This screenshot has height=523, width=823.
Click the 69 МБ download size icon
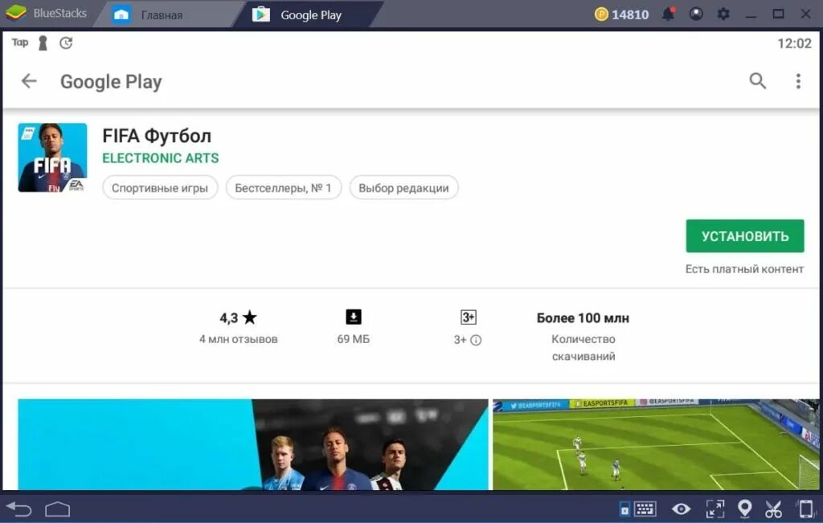354,317
